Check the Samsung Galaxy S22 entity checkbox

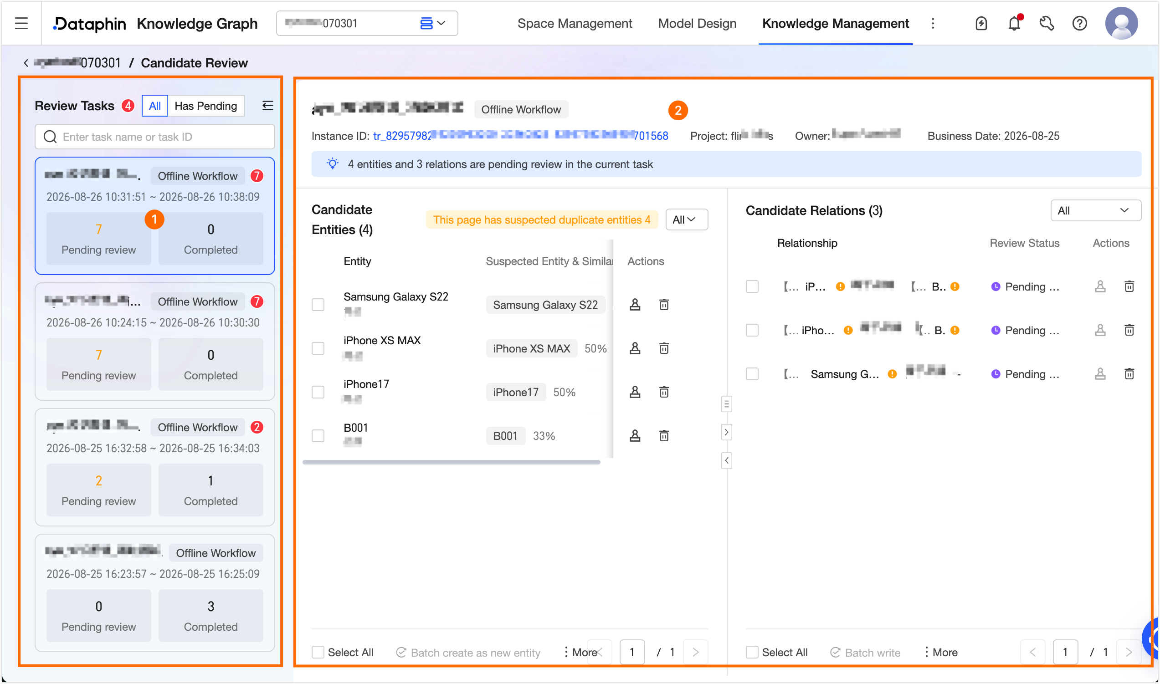point(318,305)
